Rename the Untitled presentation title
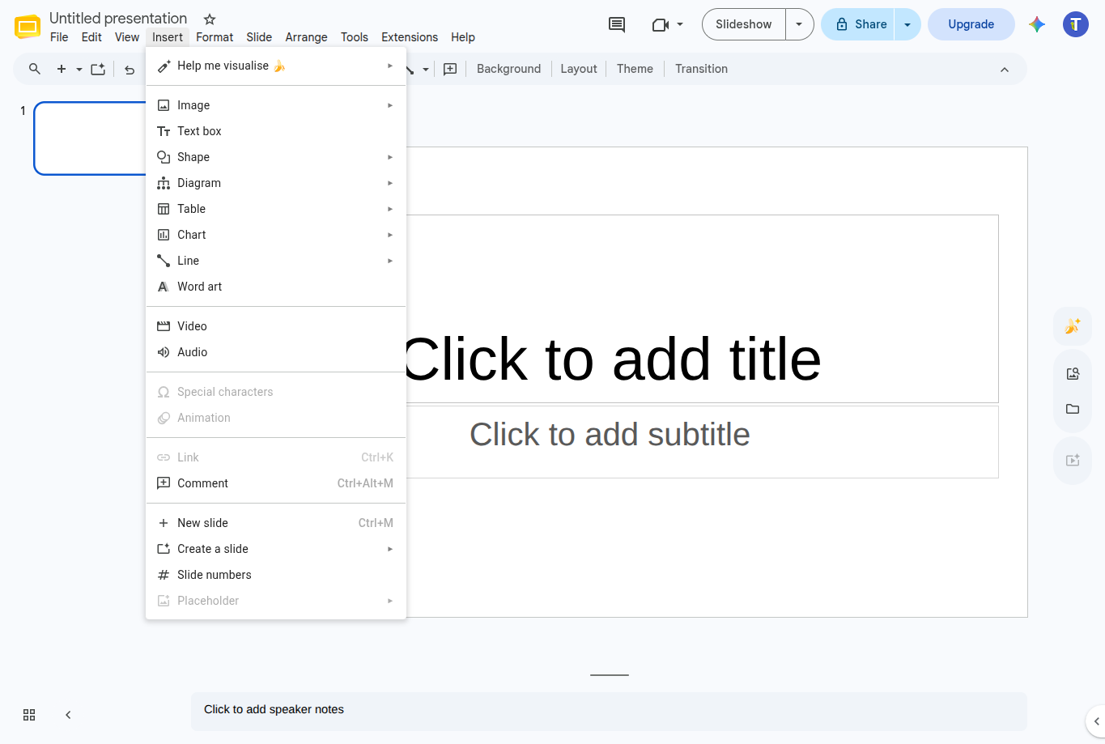 (x=118, y=19)
